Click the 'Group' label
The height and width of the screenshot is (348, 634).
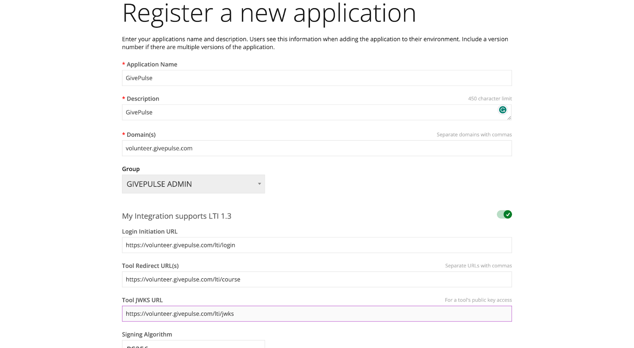[131, 169]
